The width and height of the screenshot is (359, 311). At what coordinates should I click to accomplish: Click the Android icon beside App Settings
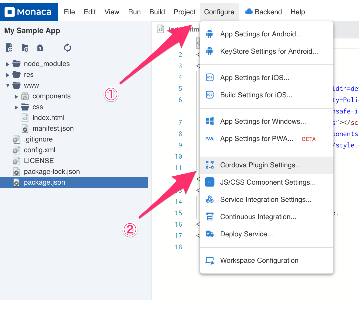[x=210, y=34]
